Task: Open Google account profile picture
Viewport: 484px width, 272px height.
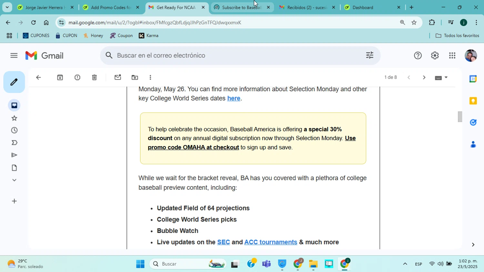Action: [471, 55]
